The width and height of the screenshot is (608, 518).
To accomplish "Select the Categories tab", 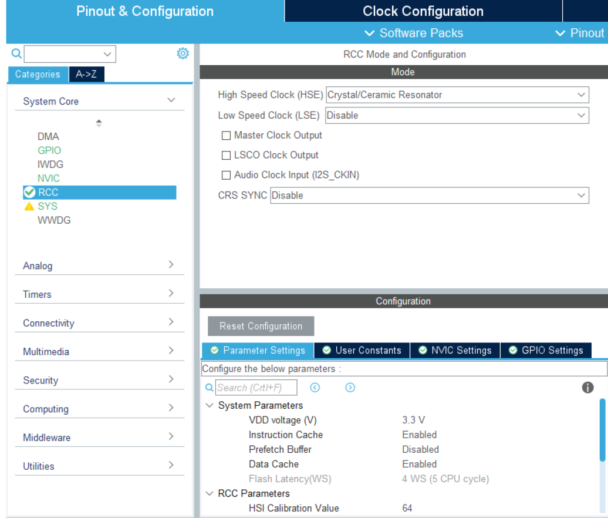I will (x=38, y=74).
